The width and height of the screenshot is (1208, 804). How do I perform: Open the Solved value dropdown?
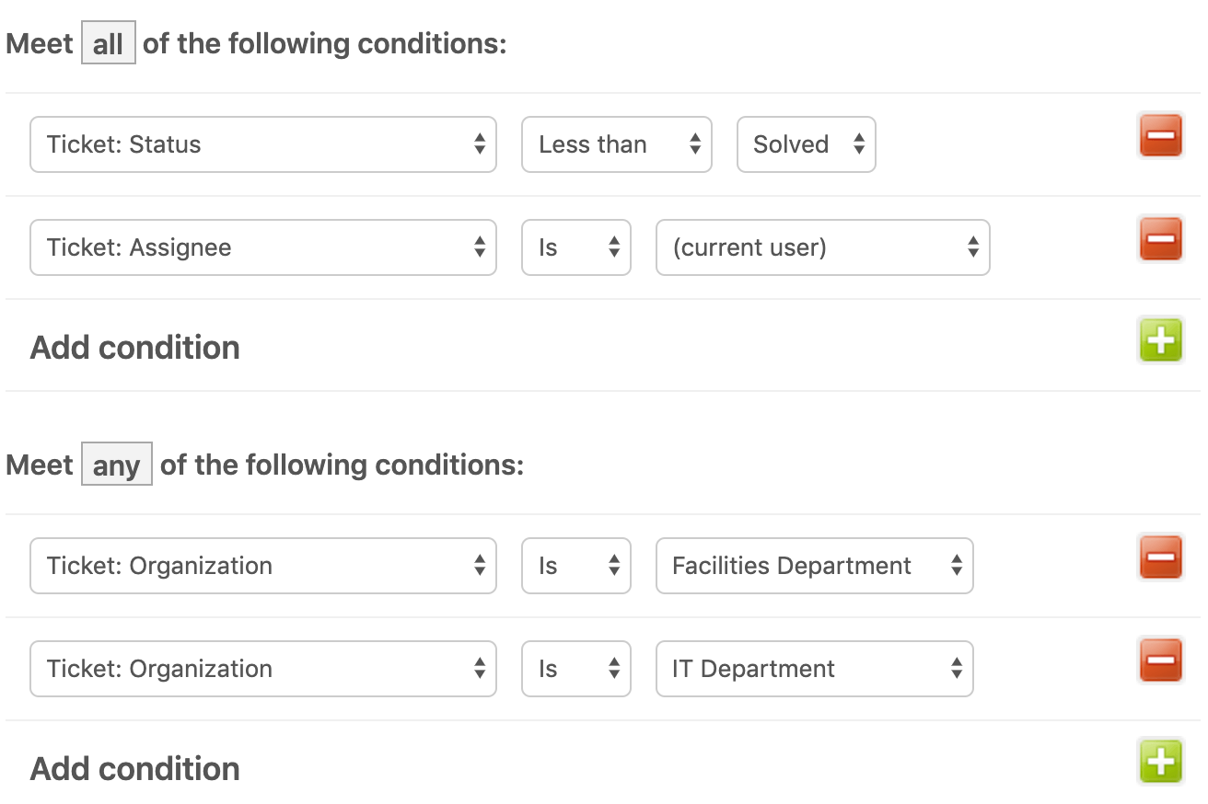(x=807, y=144)
